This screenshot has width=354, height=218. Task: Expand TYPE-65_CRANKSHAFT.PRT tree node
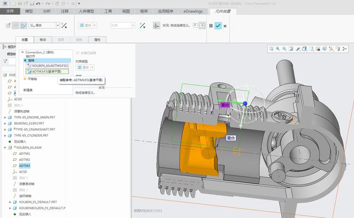tap(5, 129)
